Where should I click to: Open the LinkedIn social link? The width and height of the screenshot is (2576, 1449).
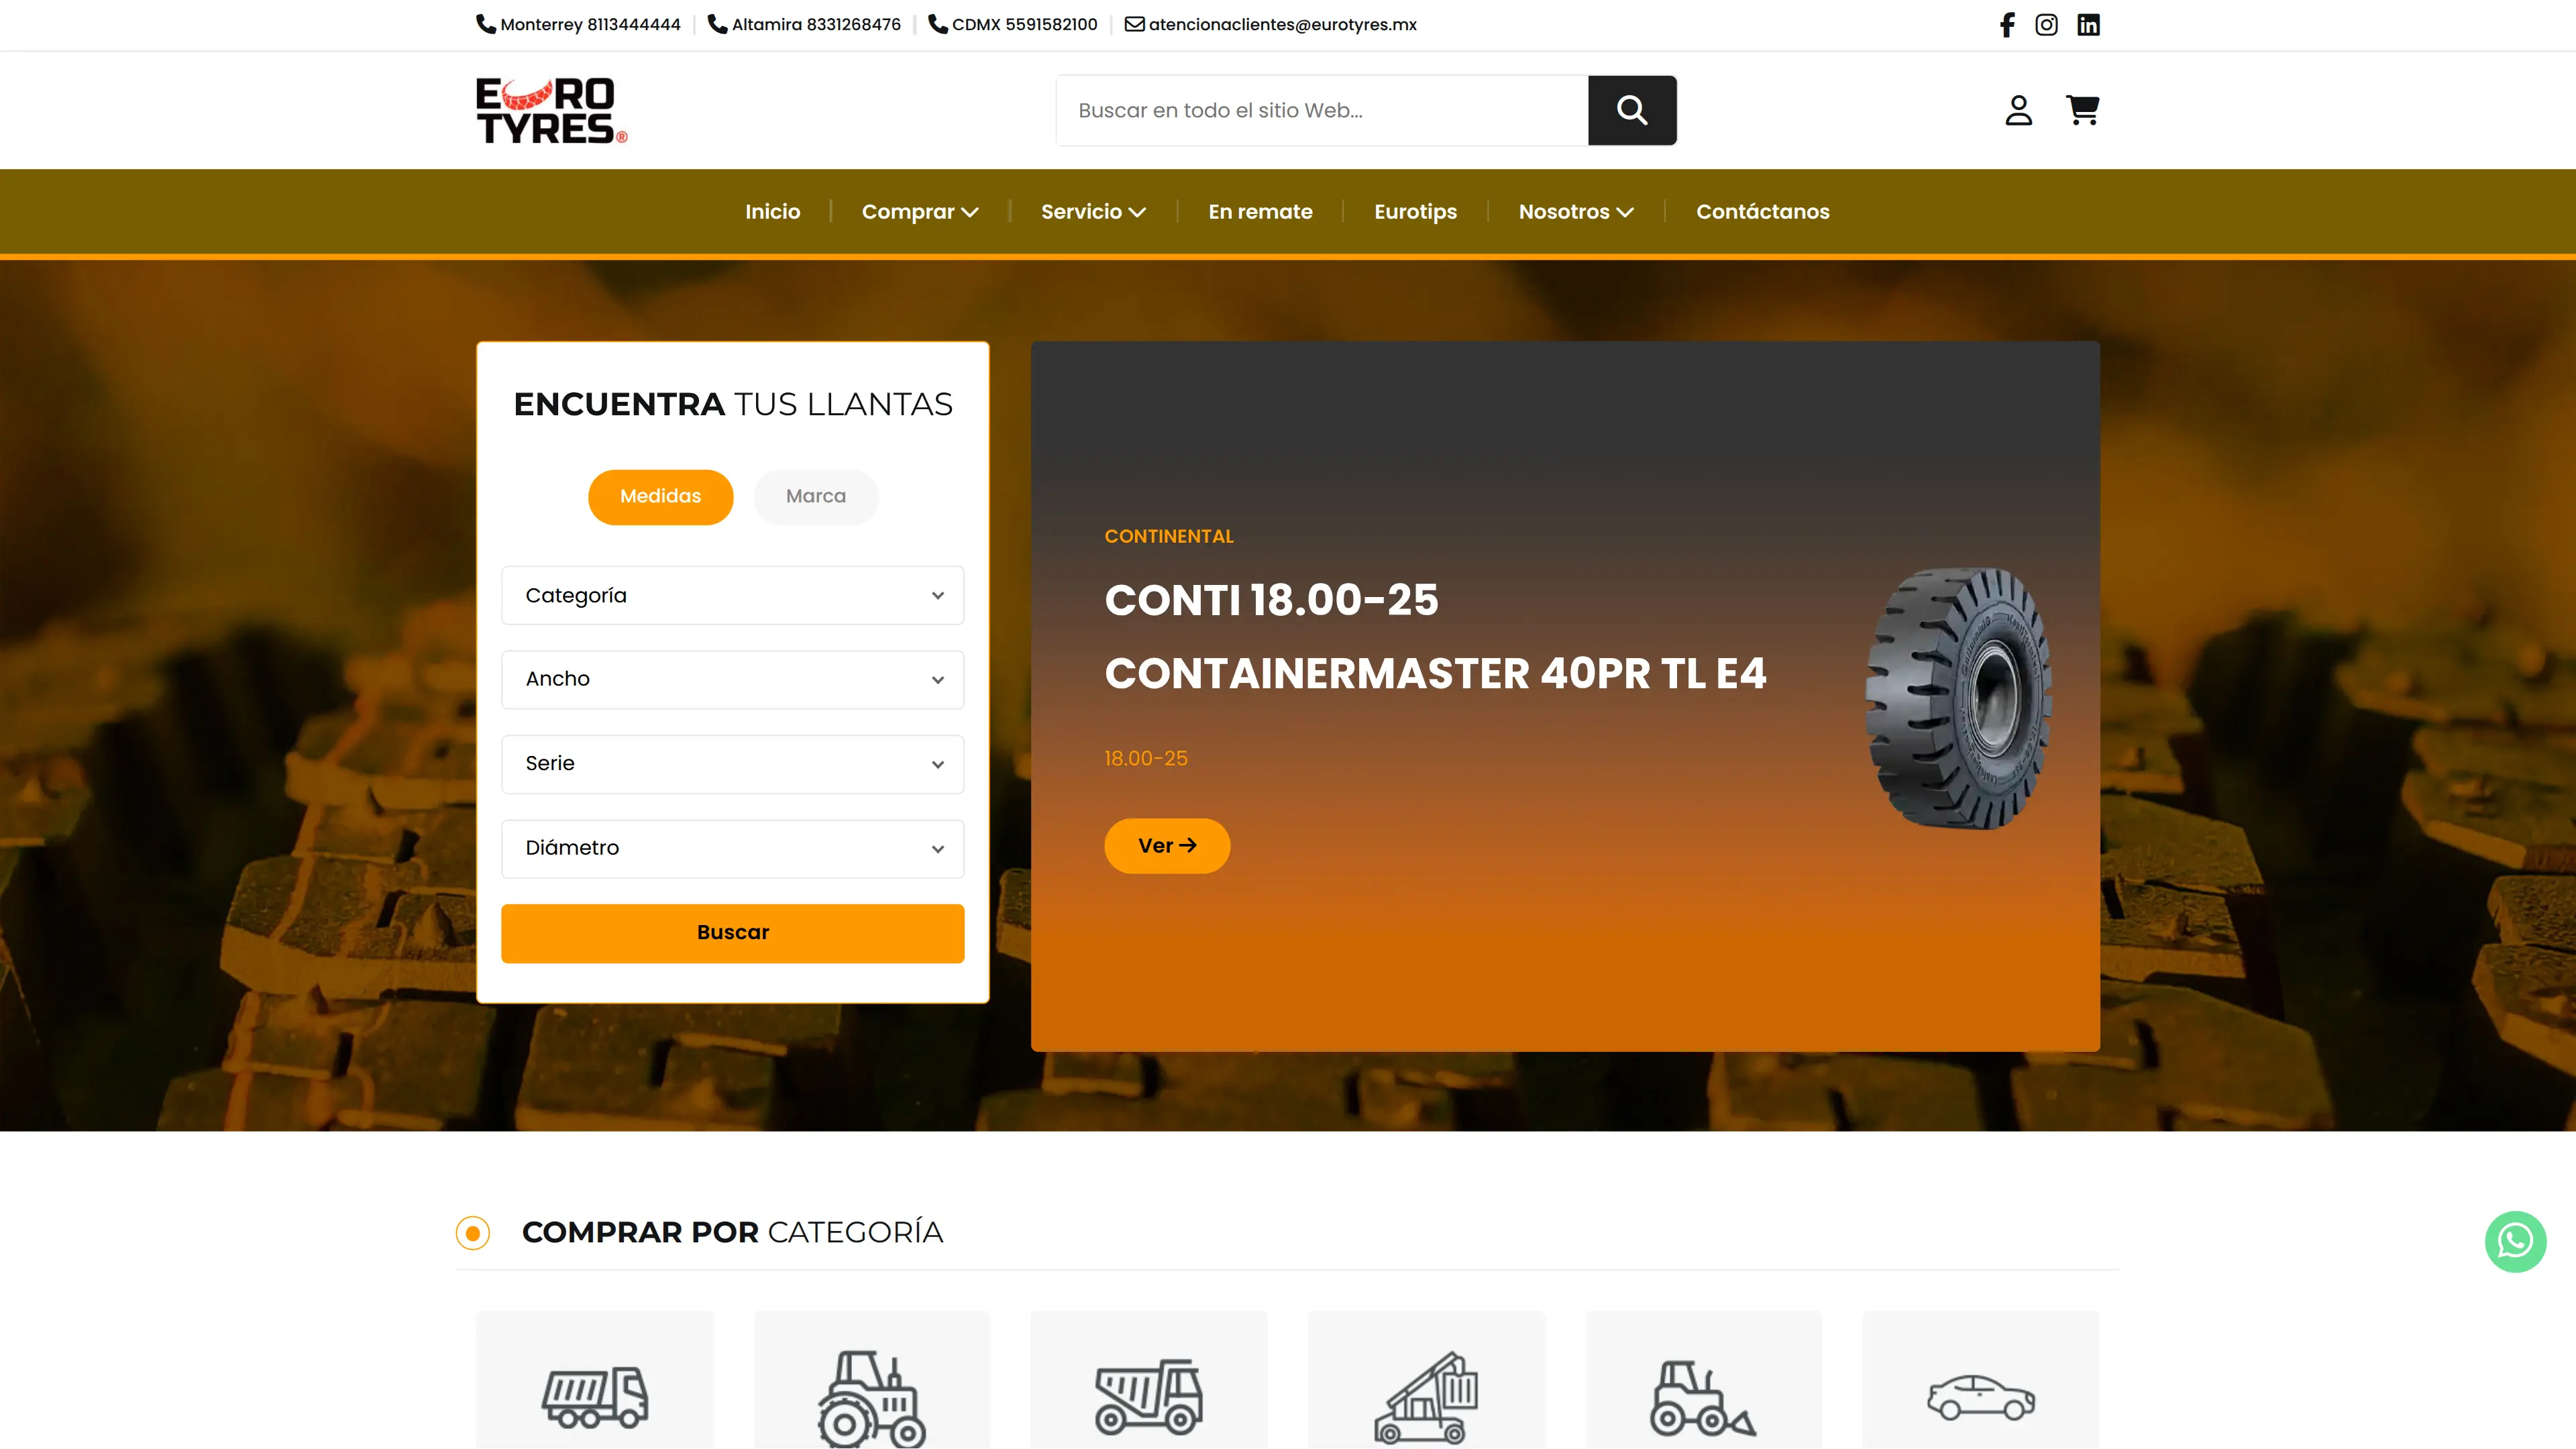(2088, 25)
